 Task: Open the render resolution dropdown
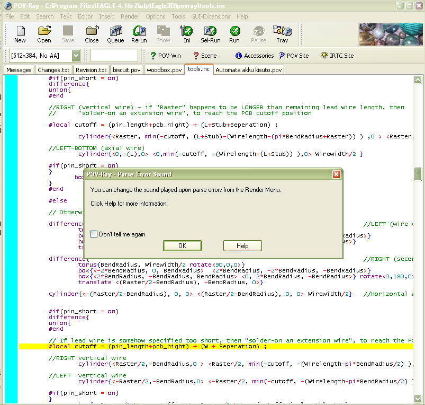click(x=76, y=56)
